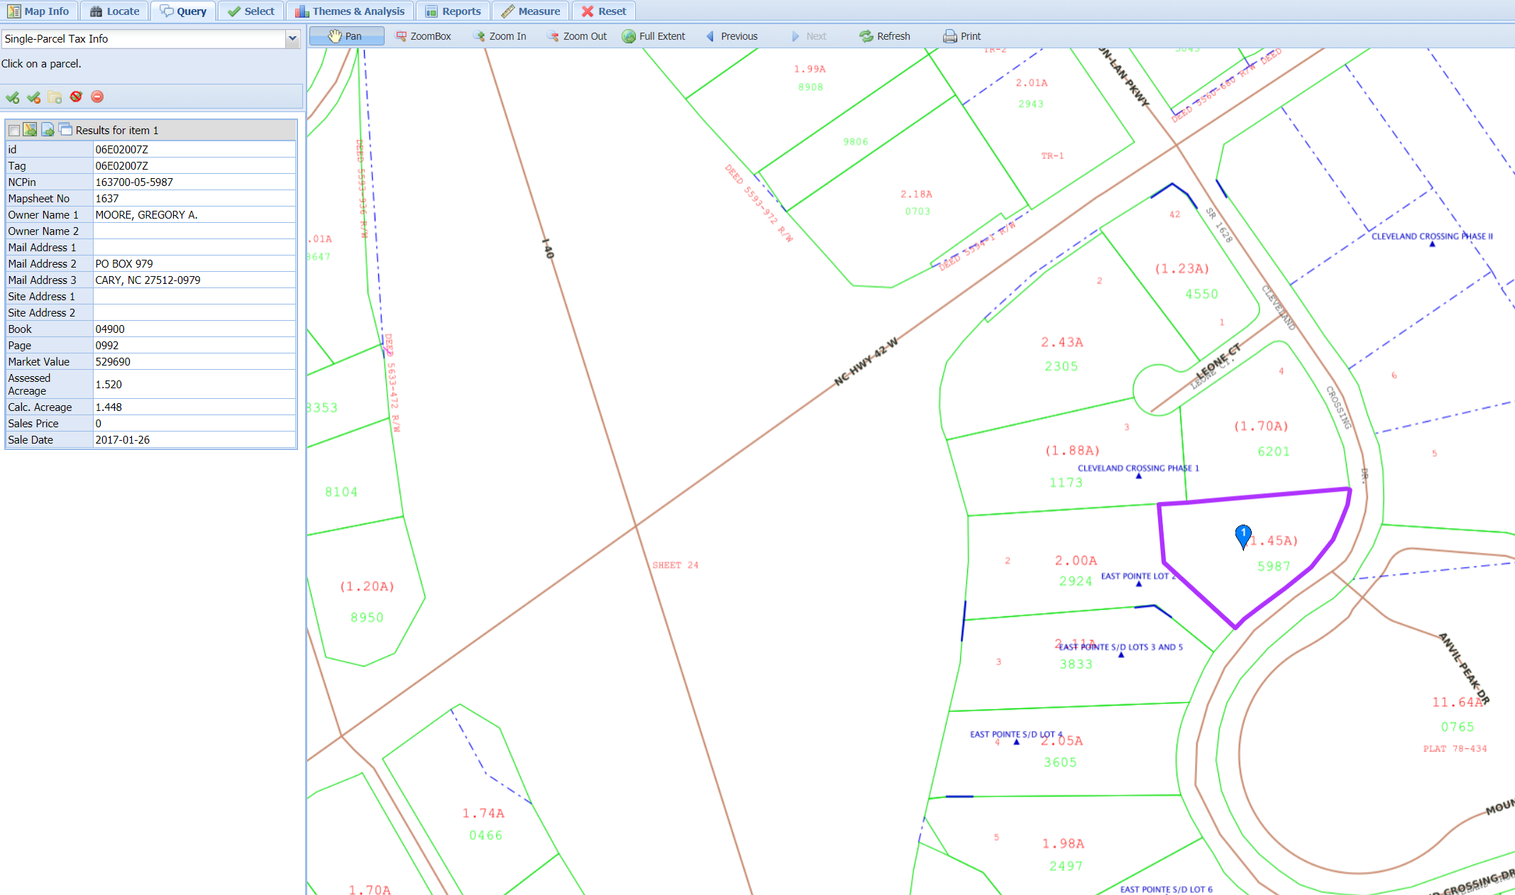Click the green check-plus add selection icon
The height and width of the screenshot is (895, 1515).
point(12,97)
